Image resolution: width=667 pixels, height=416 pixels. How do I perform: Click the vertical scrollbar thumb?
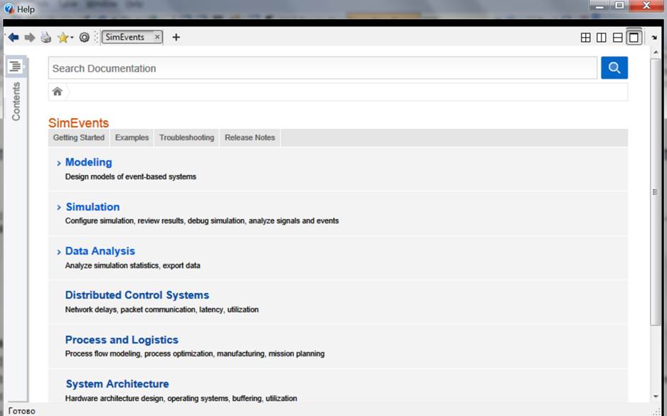(656, 192)
